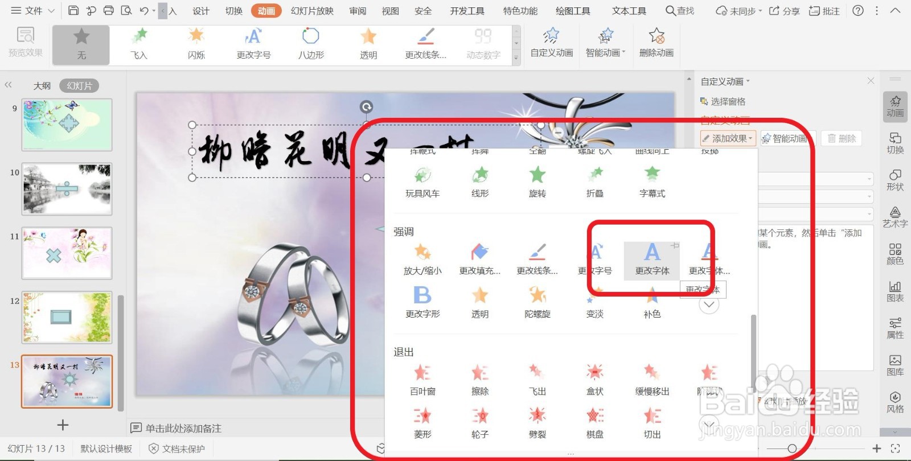Choose 旋转 entrance effect
The height and width of the screenshot is (461, 911).
click(537, 182)
